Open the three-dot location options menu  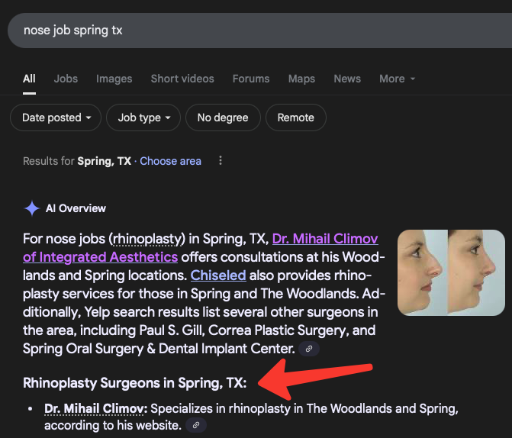(221, 161)
